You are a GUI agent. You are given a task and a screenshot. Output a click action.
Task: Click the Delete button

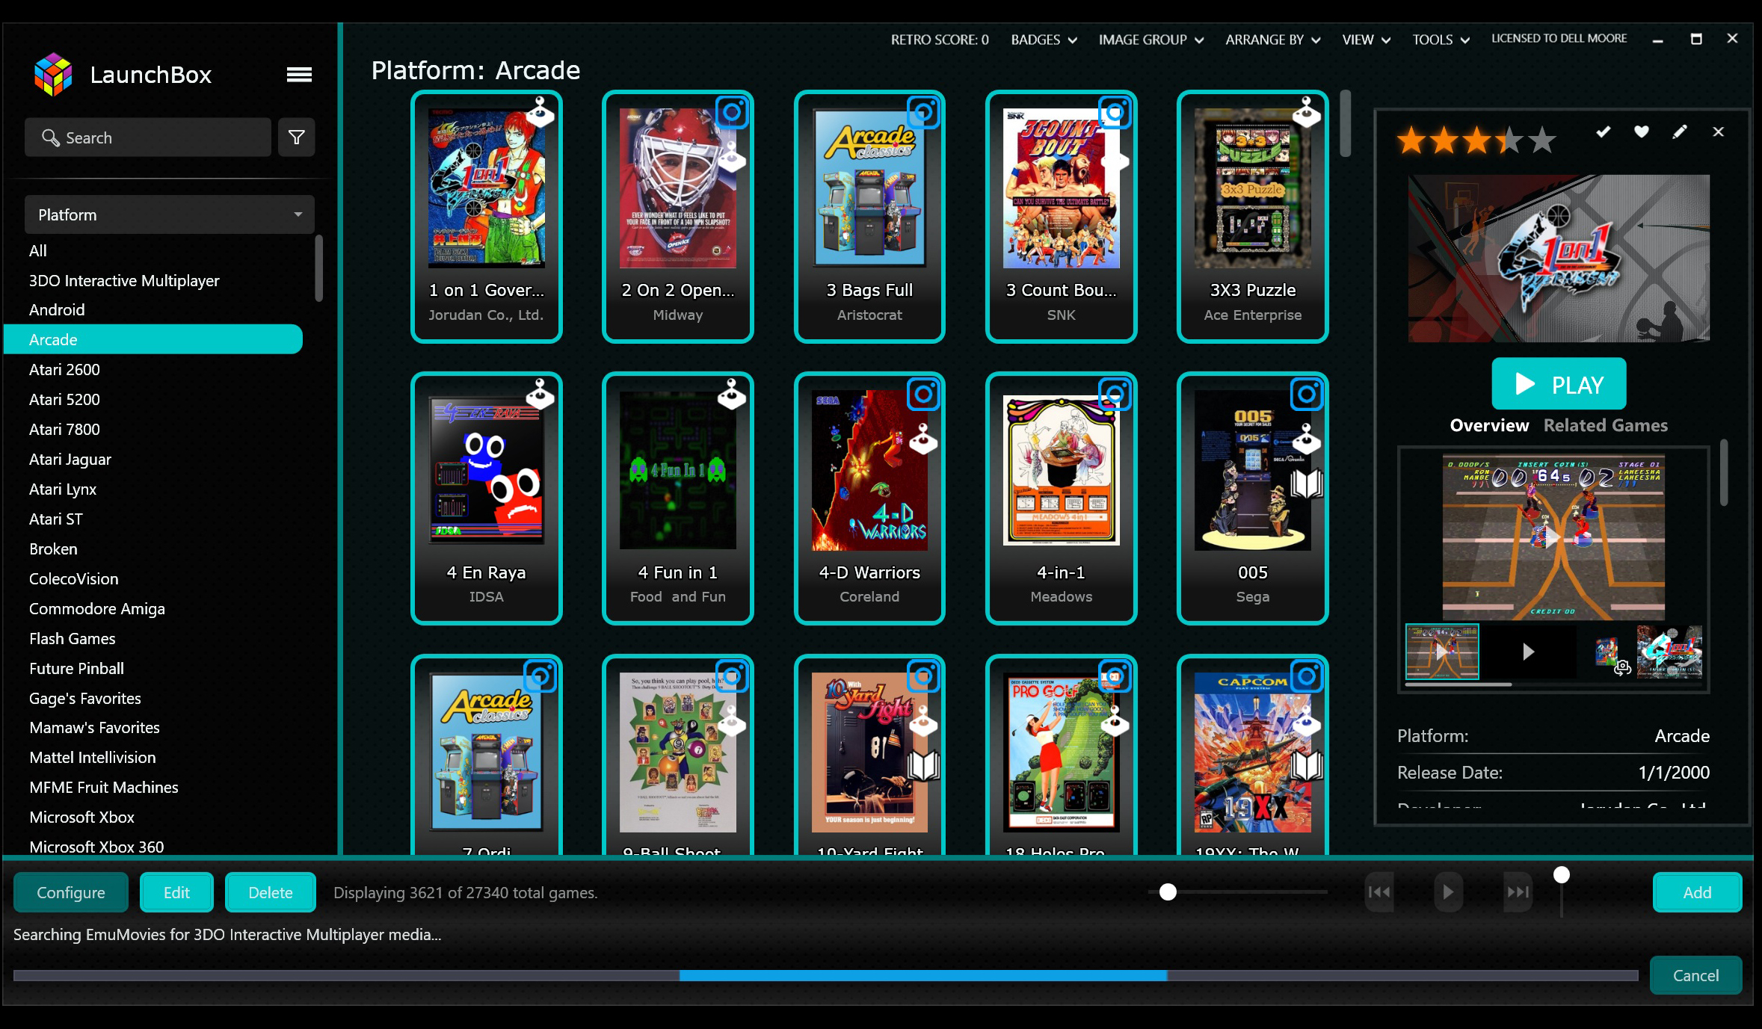tap(270, 892)
